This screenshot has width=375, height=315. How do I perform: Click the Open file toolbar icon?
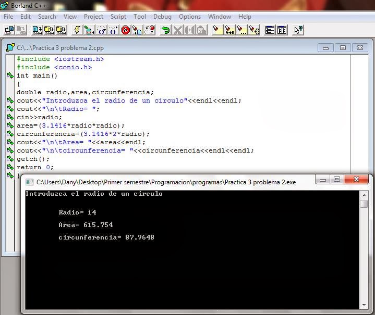pyautogui.click(x=9, y=30)
